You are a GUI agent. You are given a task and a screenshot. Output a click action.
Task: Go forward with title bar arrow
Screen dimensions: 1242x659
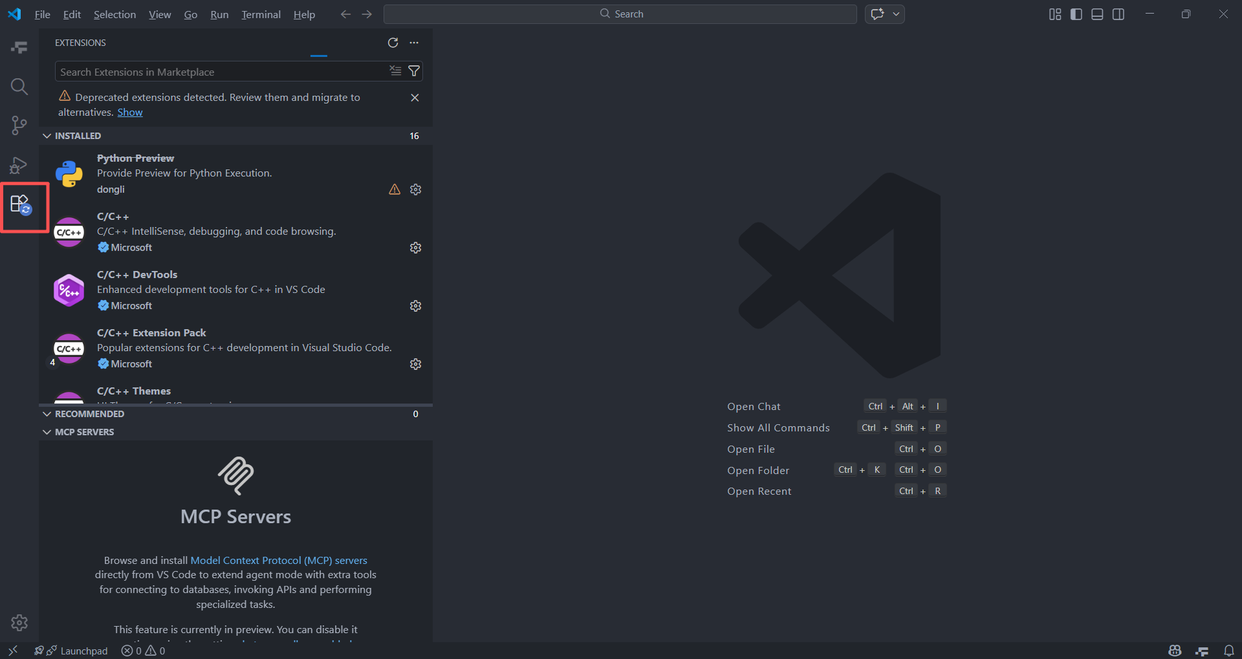(x=367, y=14)
